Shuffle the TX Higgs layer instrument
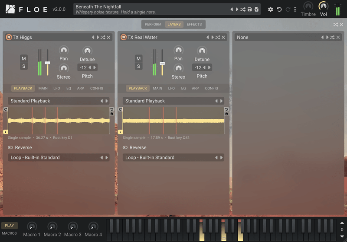347x242 pixels. (103, 37)
